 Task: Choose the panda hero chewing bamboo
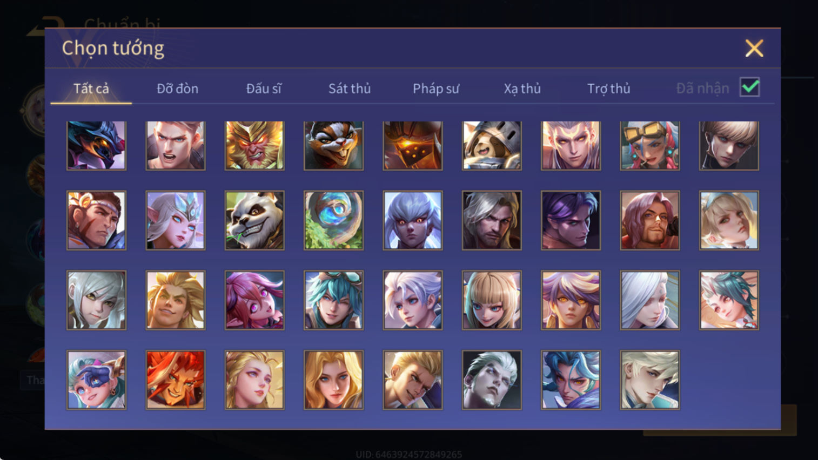pos(254,220)
